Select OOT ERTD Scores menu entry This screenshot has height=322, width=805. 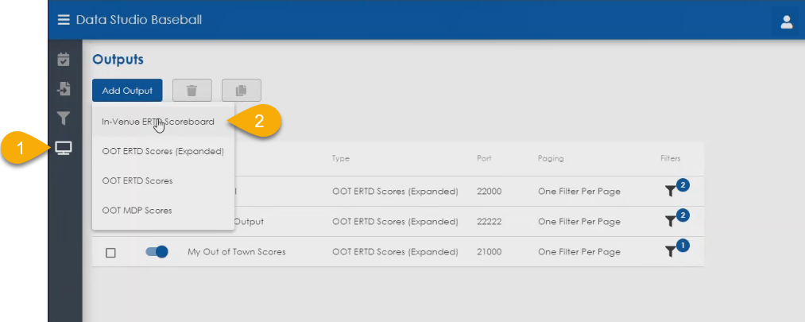(x=137, y=180)
